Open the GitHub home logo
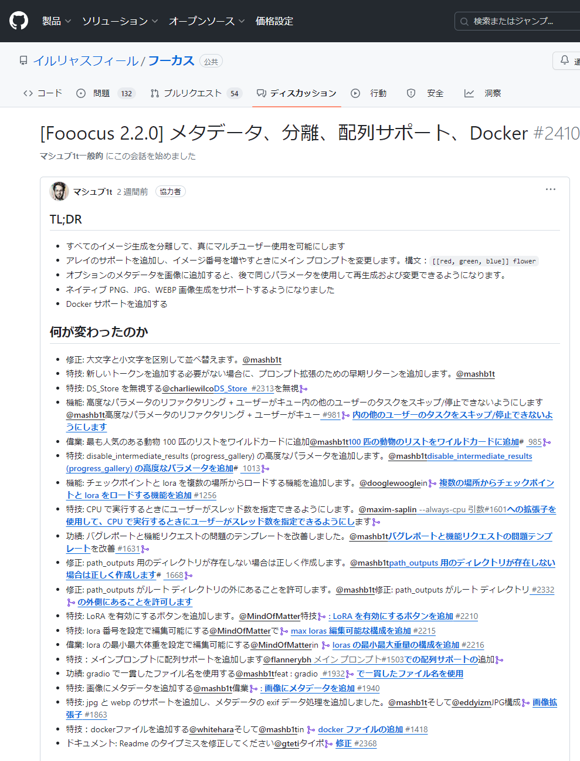 point(19,21)
